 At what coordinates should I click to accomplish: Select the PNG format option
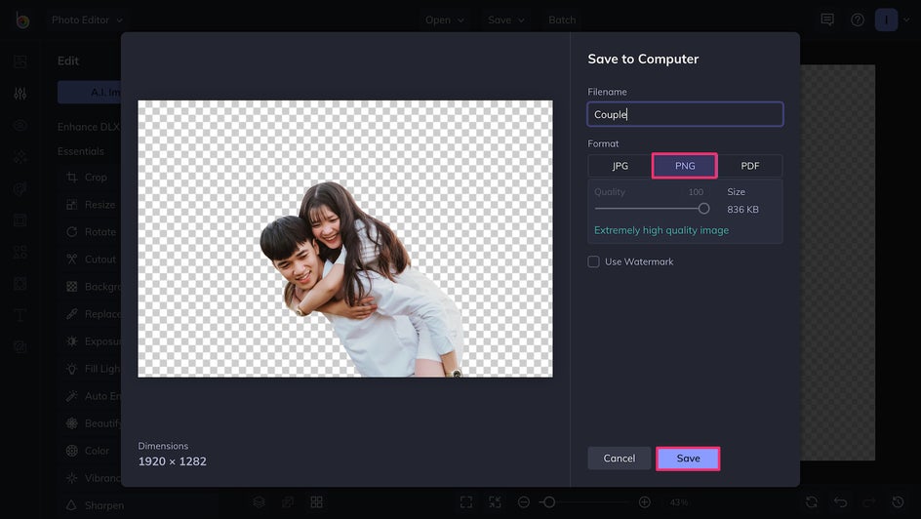coord(684,166)
